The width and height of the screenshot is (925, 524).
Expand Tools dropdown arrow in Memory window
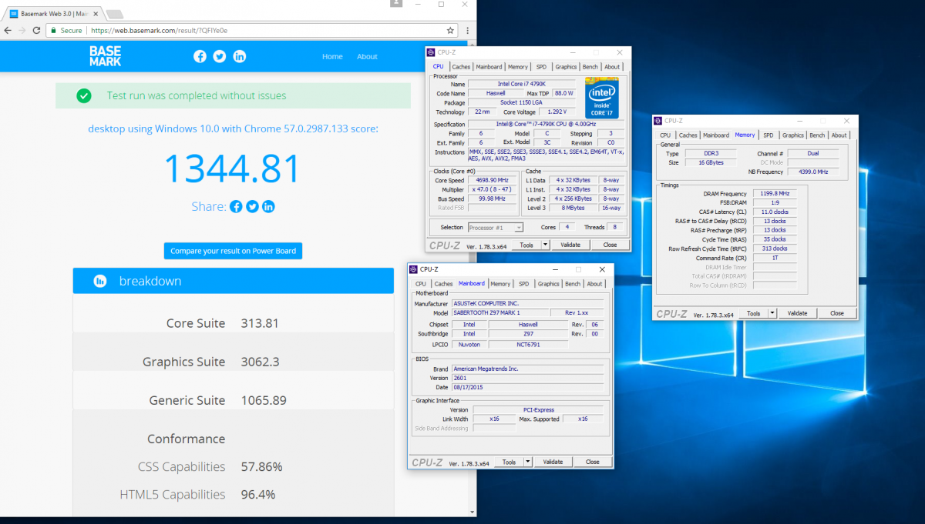point(772,313)
